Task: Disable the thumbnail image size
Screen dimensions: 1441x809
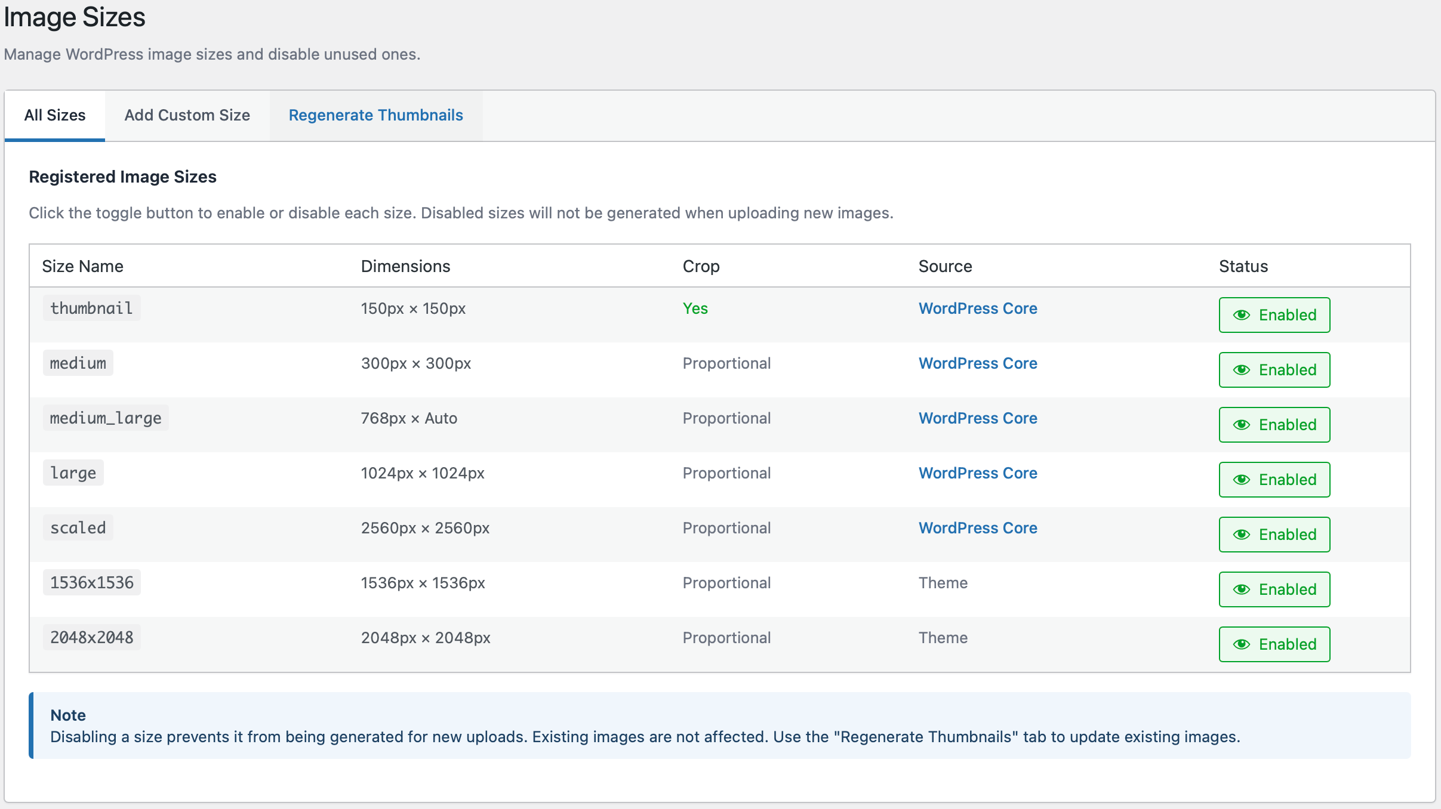Action: click(1274, 315)
